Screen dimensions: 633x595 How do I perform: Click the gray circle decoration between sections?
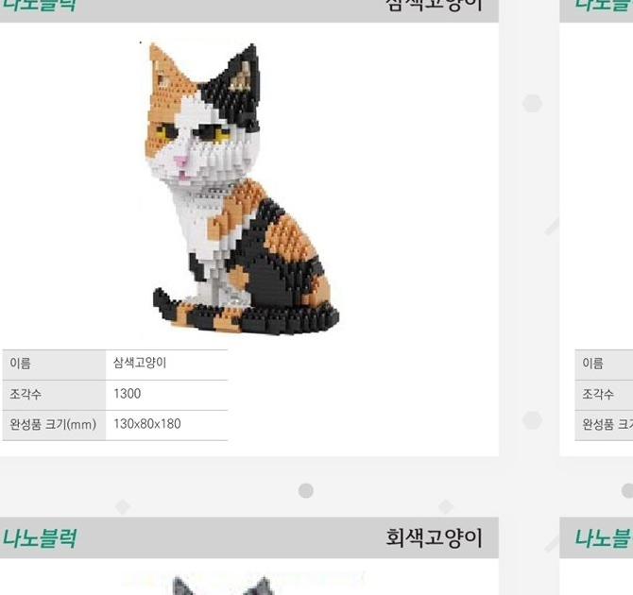[x=306, y=491]
